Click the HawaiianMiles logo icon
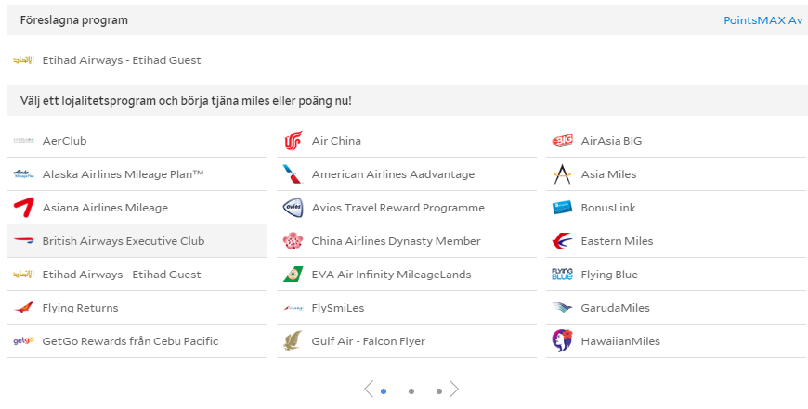The height and width of the screenshot is (409, 808). (562, 341)
